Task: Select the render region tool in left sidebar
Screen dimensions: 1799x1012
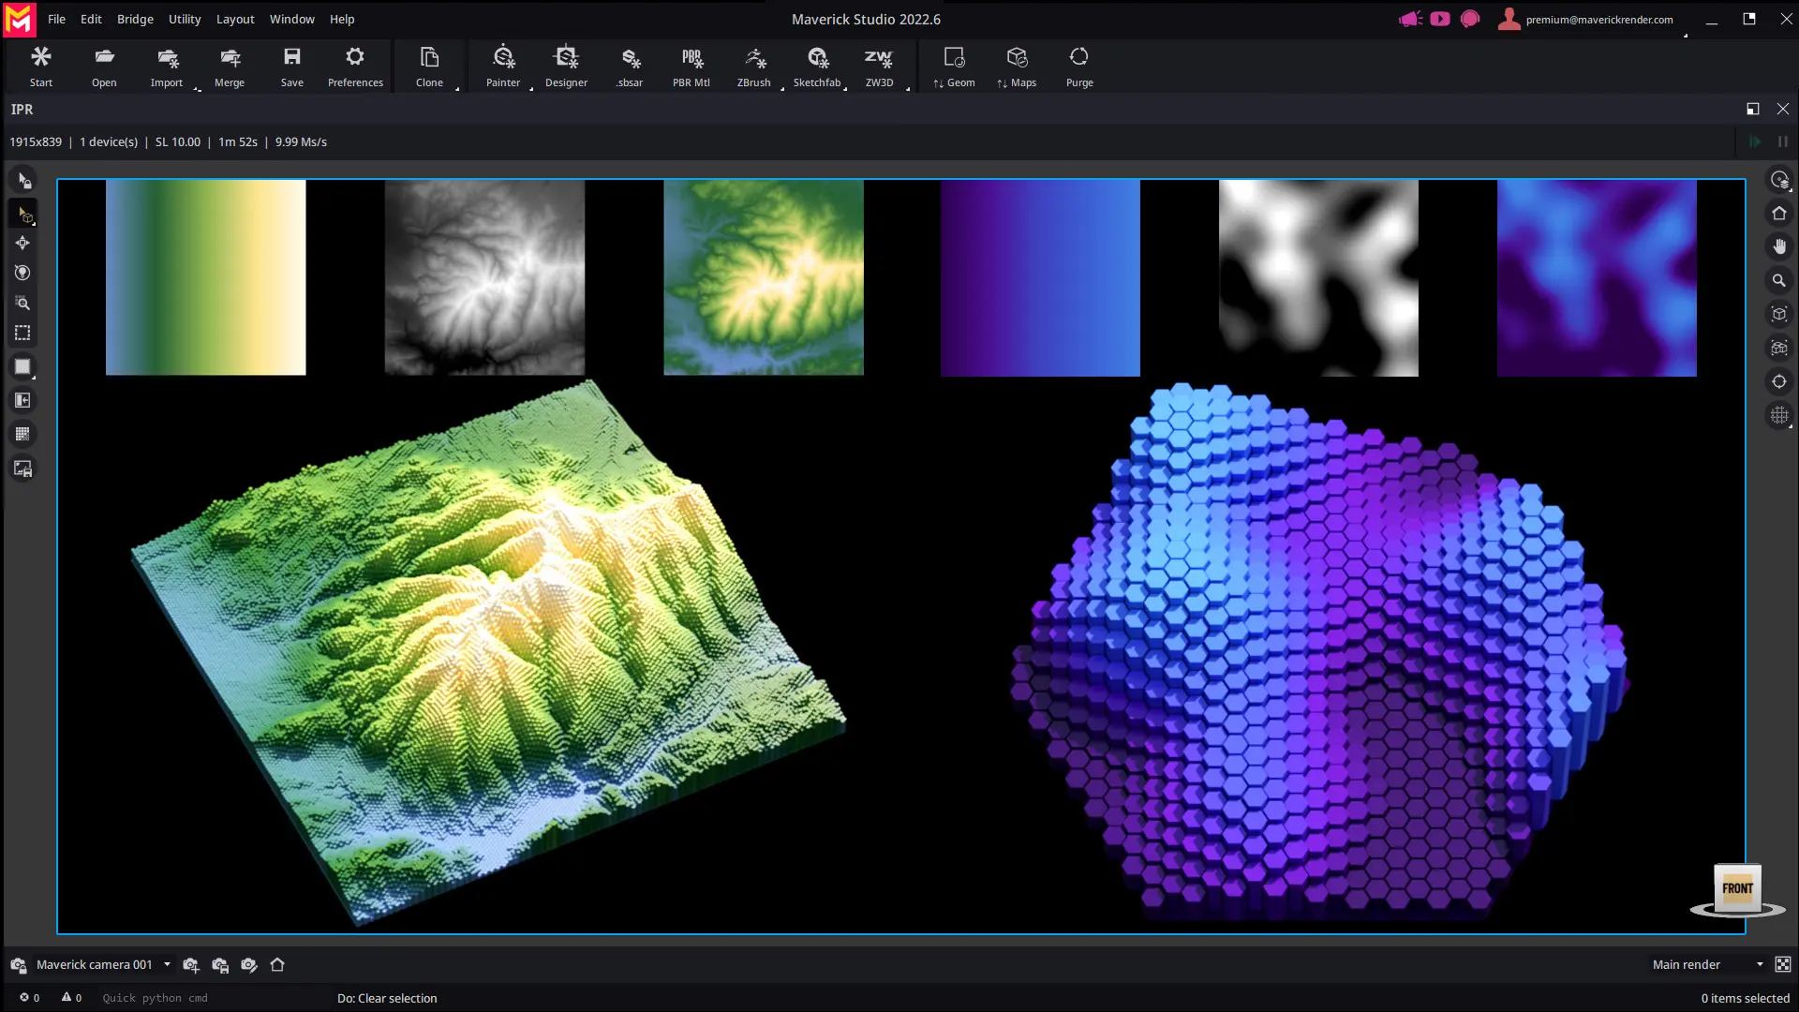Action: [22, 334]
